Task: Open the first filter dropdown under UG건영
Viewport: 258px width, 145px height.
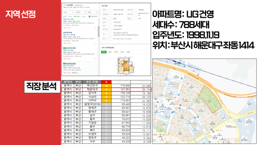Action: point(69,12)
